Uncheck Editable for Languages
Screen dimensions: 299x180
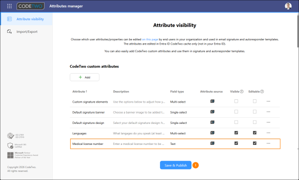(254, 133)
